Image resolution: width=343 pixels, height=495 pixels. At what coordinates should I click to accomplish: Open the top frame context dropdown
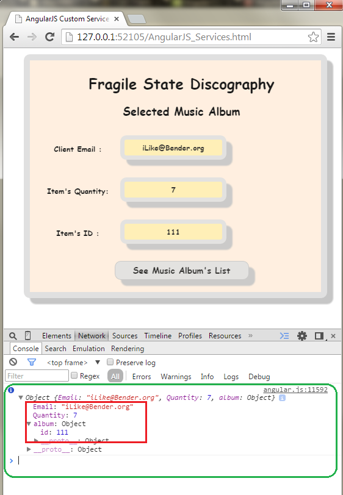pos(73,362)
